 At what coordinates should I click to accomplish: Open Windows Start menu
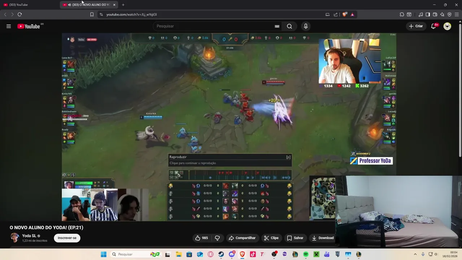coord(104,254)
